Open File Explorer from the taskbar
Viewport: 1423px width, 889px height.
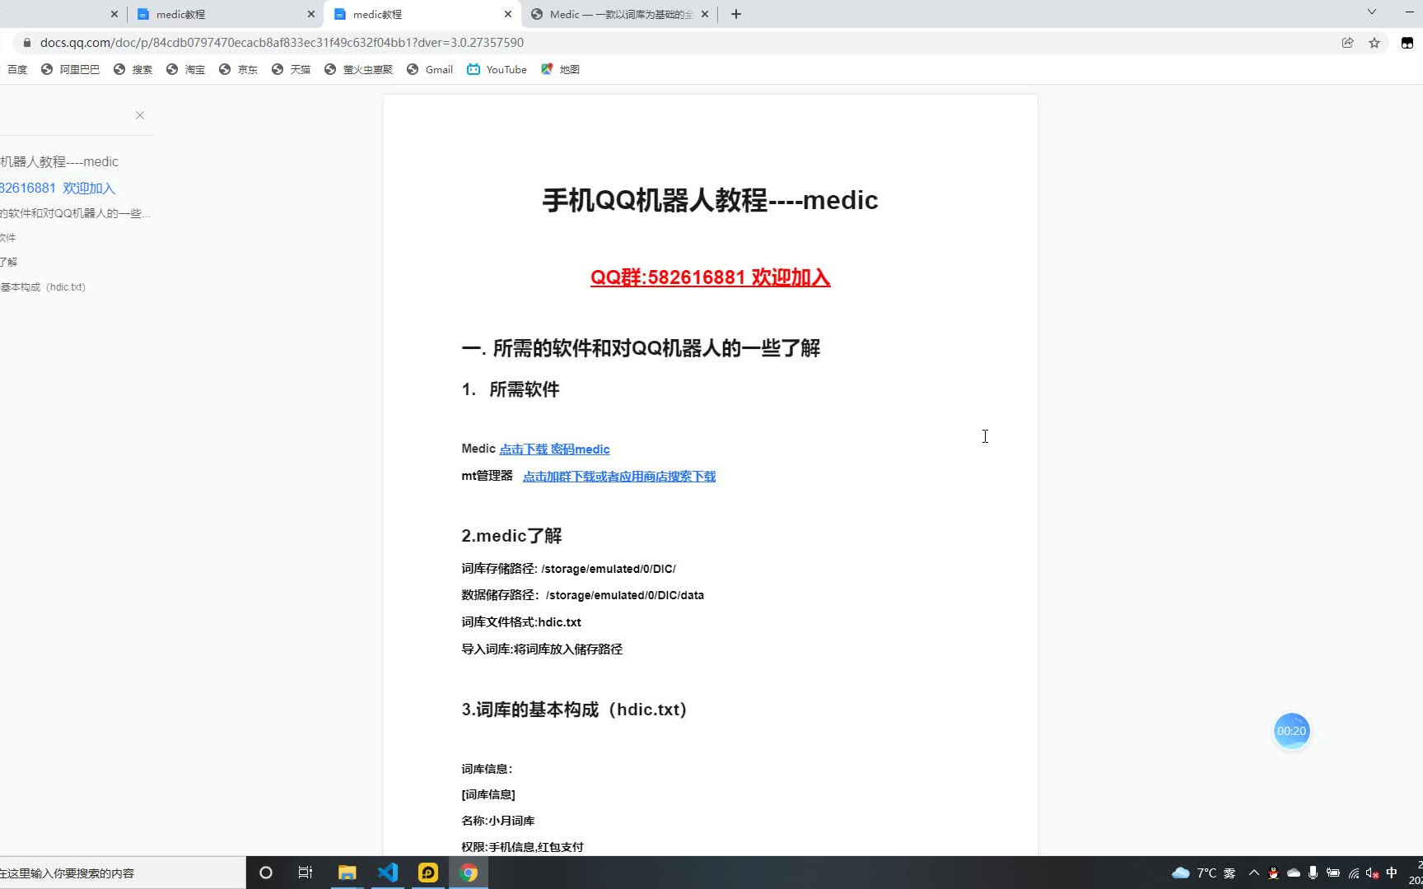point(347,873)
